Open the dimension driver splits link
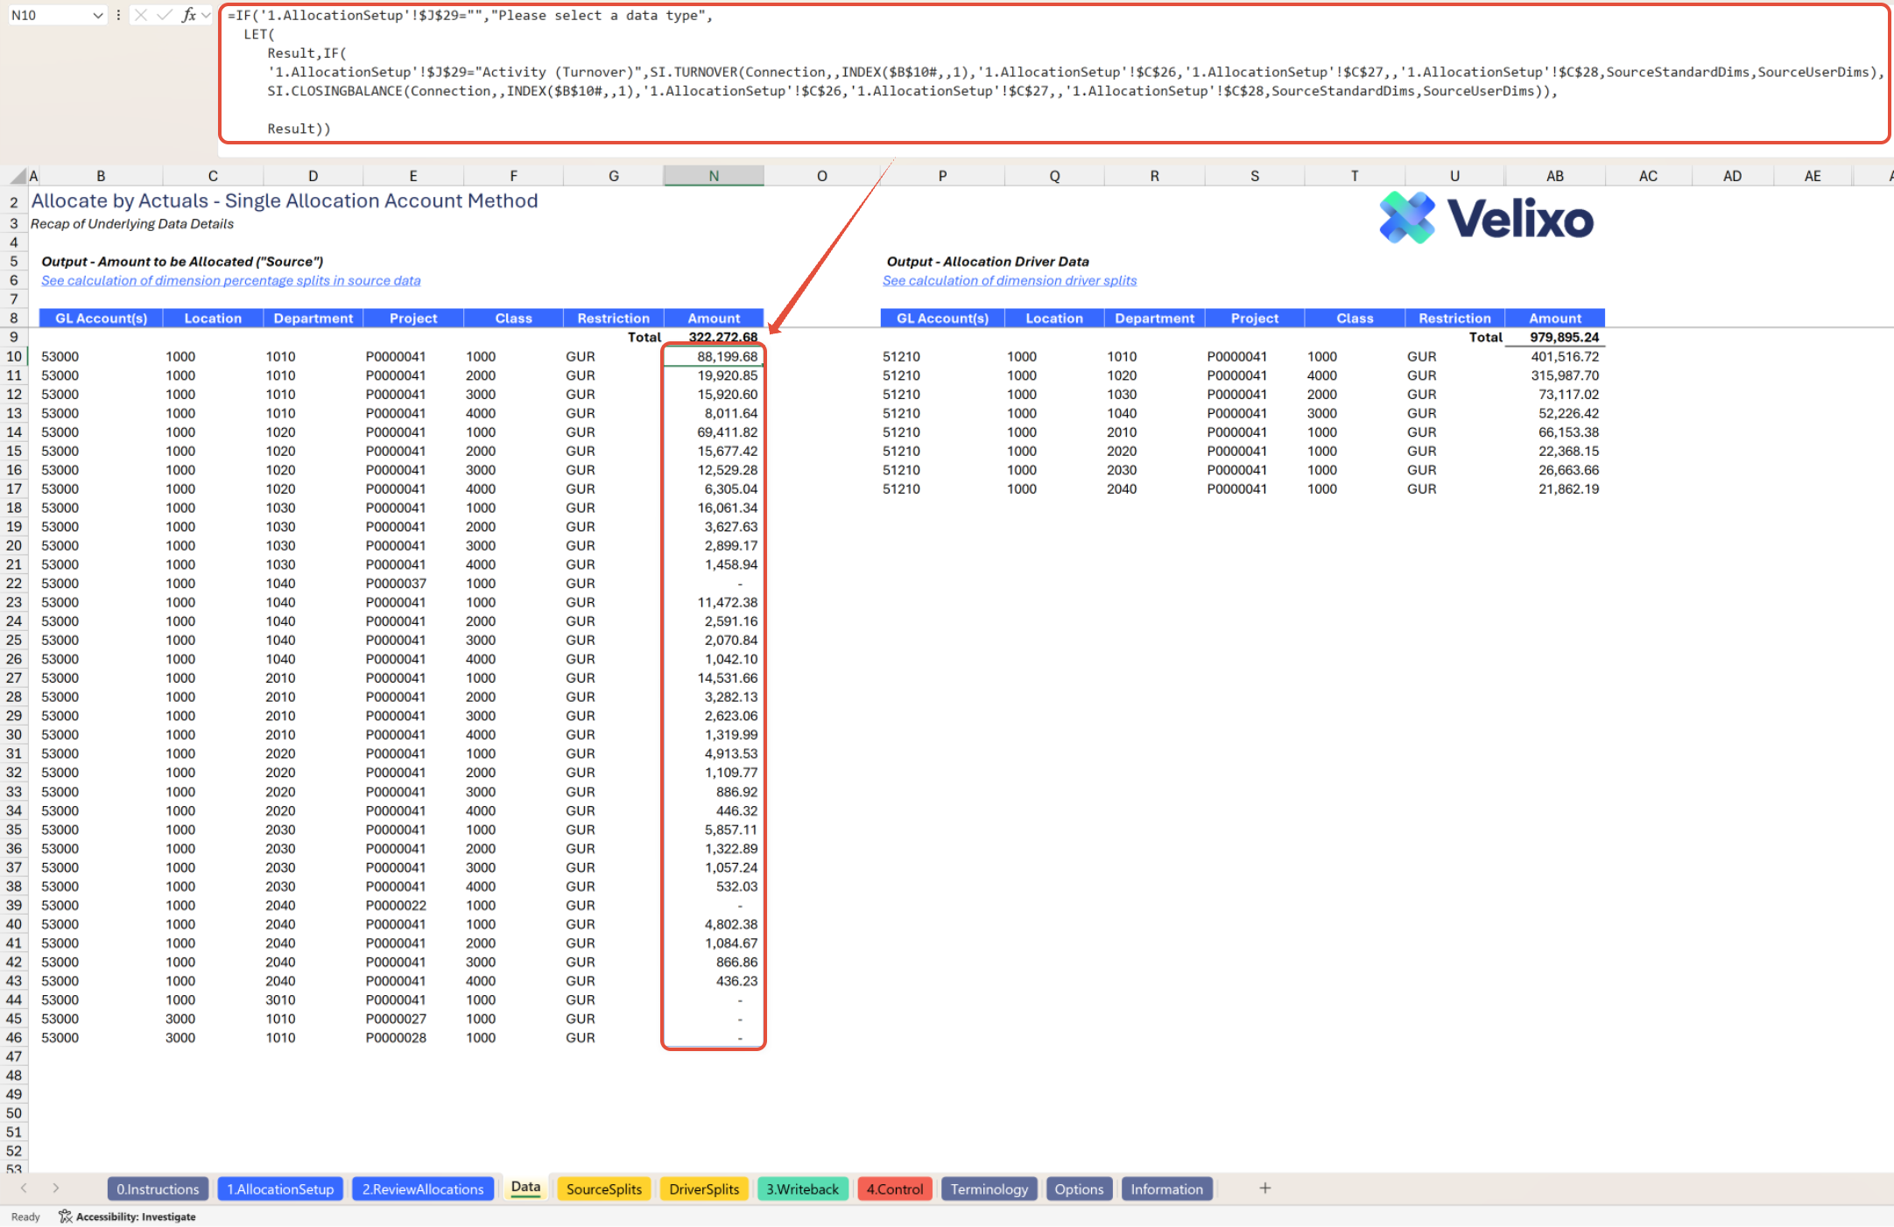This screenshot has width=1894, height=1227. tap(1009, 280)
